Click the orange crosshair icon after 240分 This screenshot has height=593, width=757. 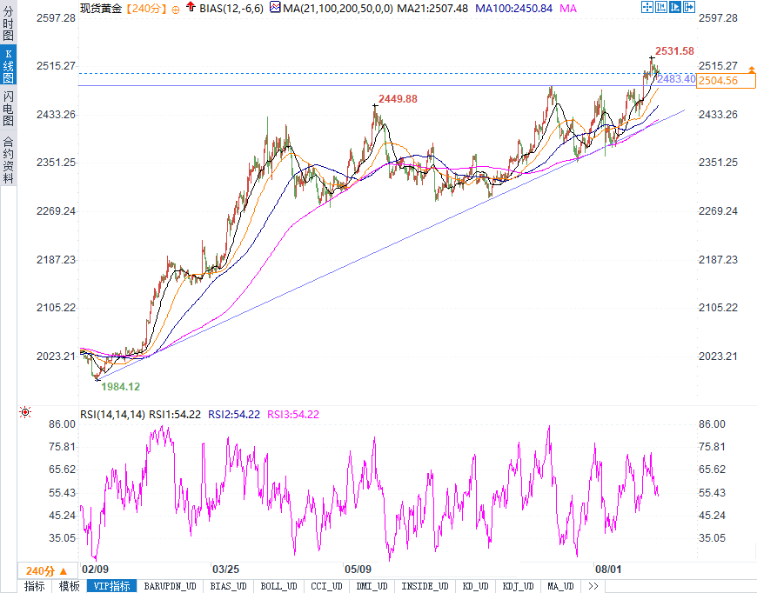tap(176, 10)
